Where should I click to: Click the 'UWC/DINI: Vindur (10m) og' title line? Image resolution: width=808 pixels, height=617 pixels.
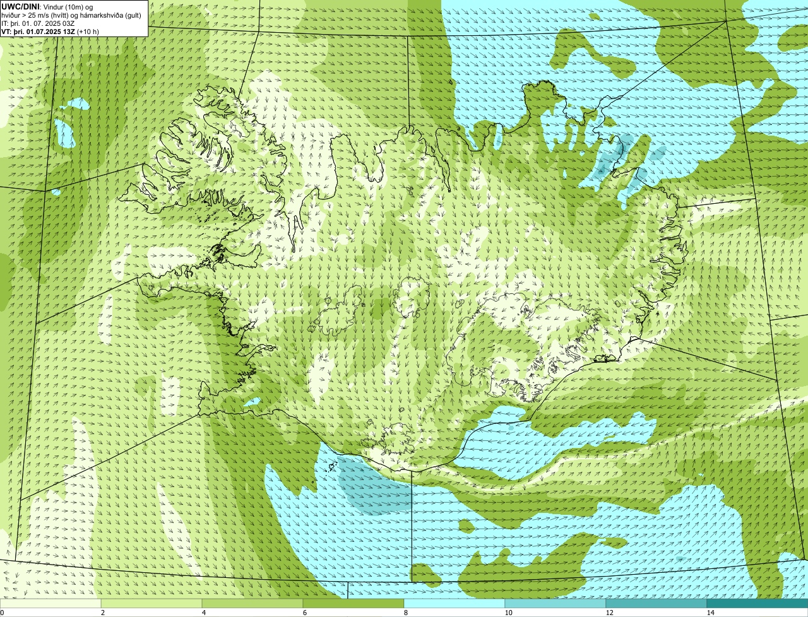coord(47,6)
